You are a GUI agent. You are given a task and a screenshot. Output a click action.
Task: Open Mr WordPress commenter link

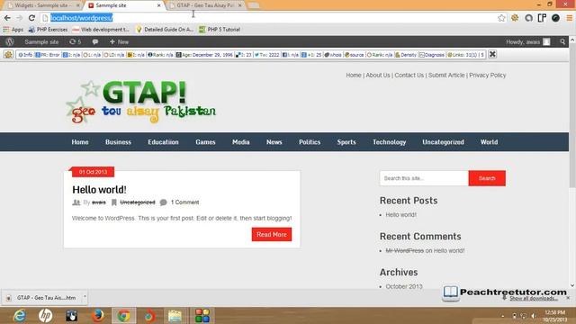point(404,250)
